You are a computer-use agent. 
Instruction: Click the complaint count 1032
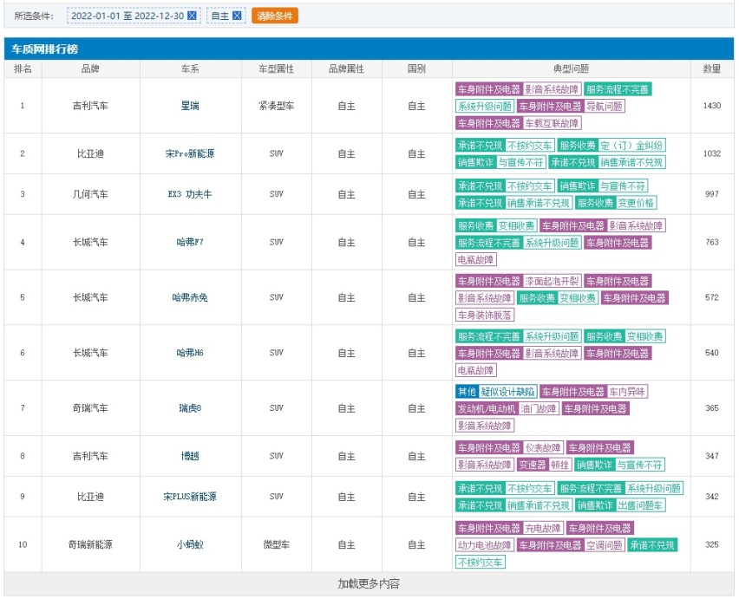711,153
